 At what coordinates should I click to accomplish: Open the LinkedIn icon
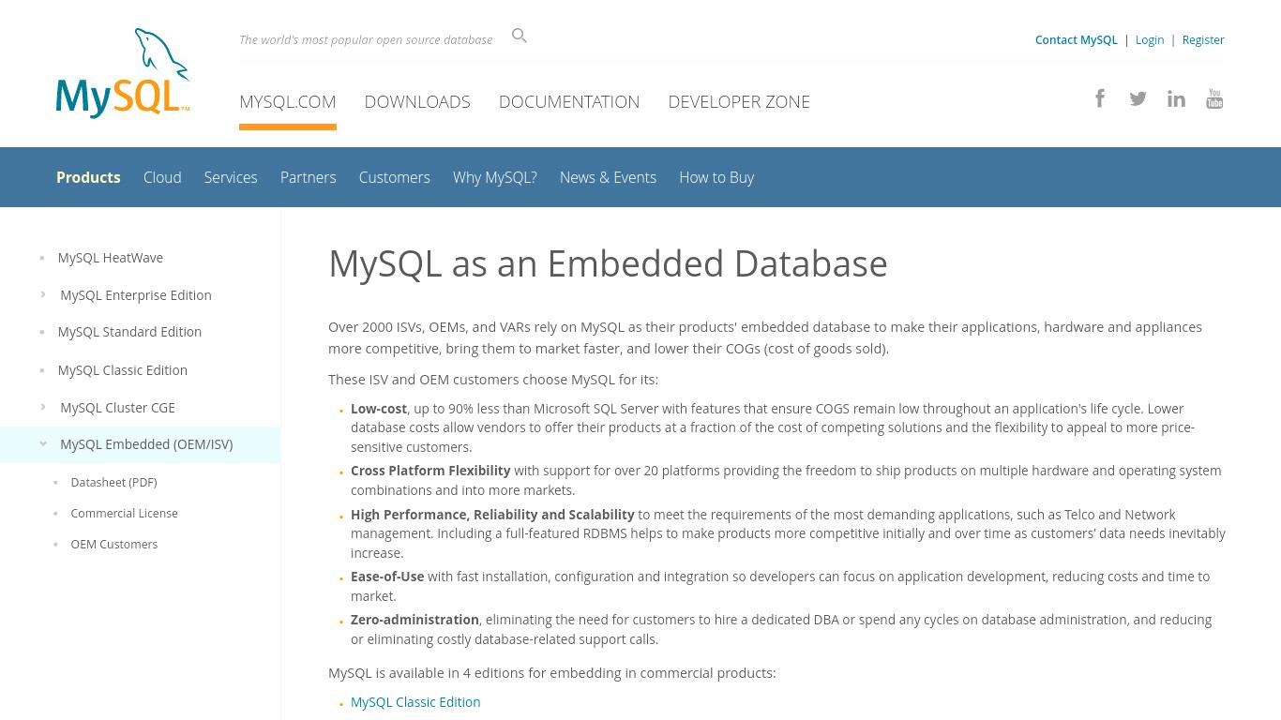coord(1176,98)
